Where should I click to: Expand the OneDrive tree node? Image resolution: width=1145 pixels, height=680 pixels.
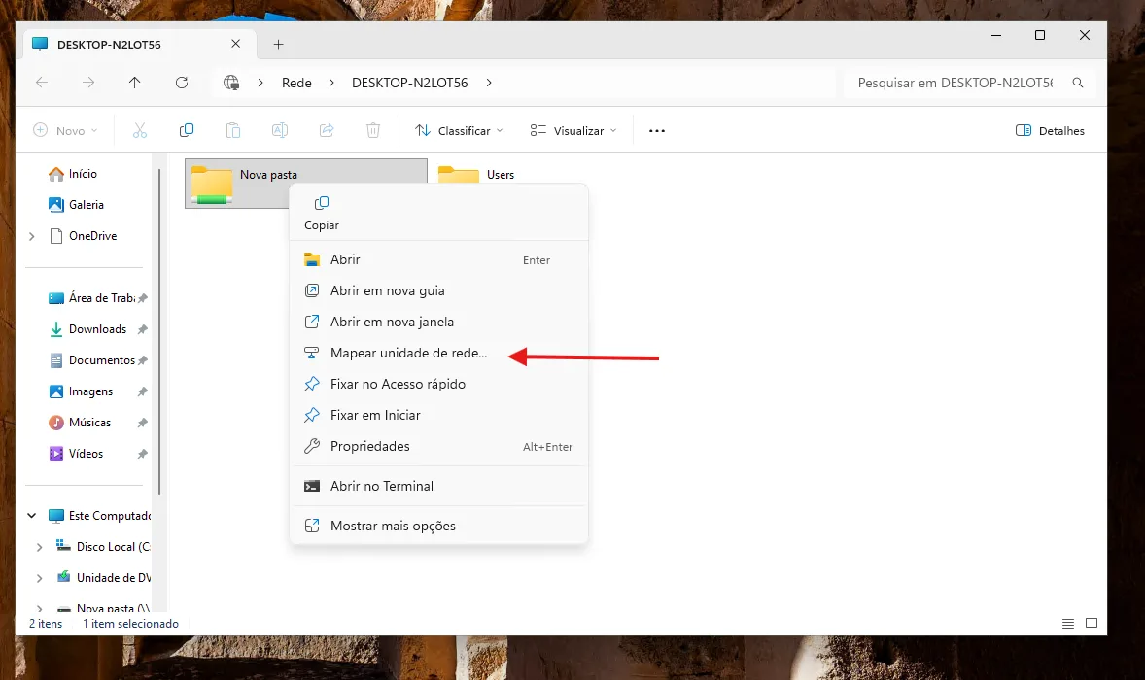pyautogui.click(x=31, y=236)
